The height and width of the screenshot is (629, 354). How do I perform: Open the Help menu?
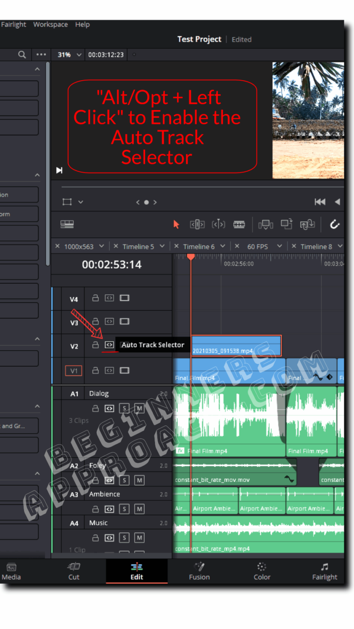(83, 24)
